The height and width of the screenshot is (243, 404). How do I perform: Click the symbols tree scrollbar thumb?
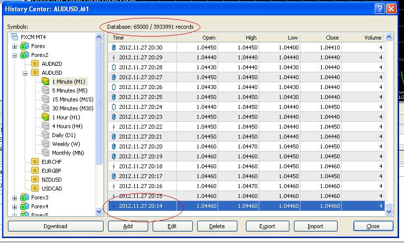pyautogui.click(x=99, y=102)
